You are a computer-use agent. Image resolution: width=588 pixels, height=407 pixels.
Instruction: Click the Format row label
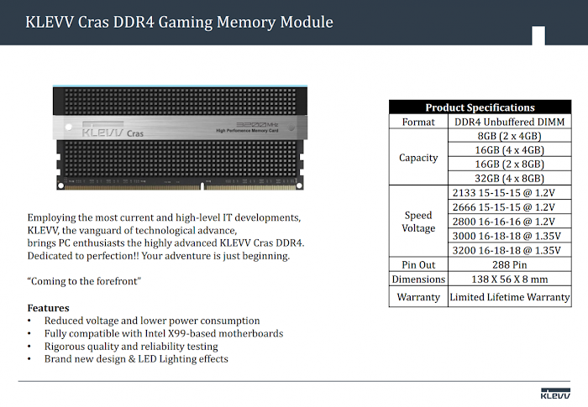tap(418, 122)
